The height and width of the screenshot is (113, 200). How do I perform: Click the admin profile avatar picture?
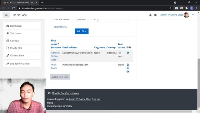(x=186, y=15)
